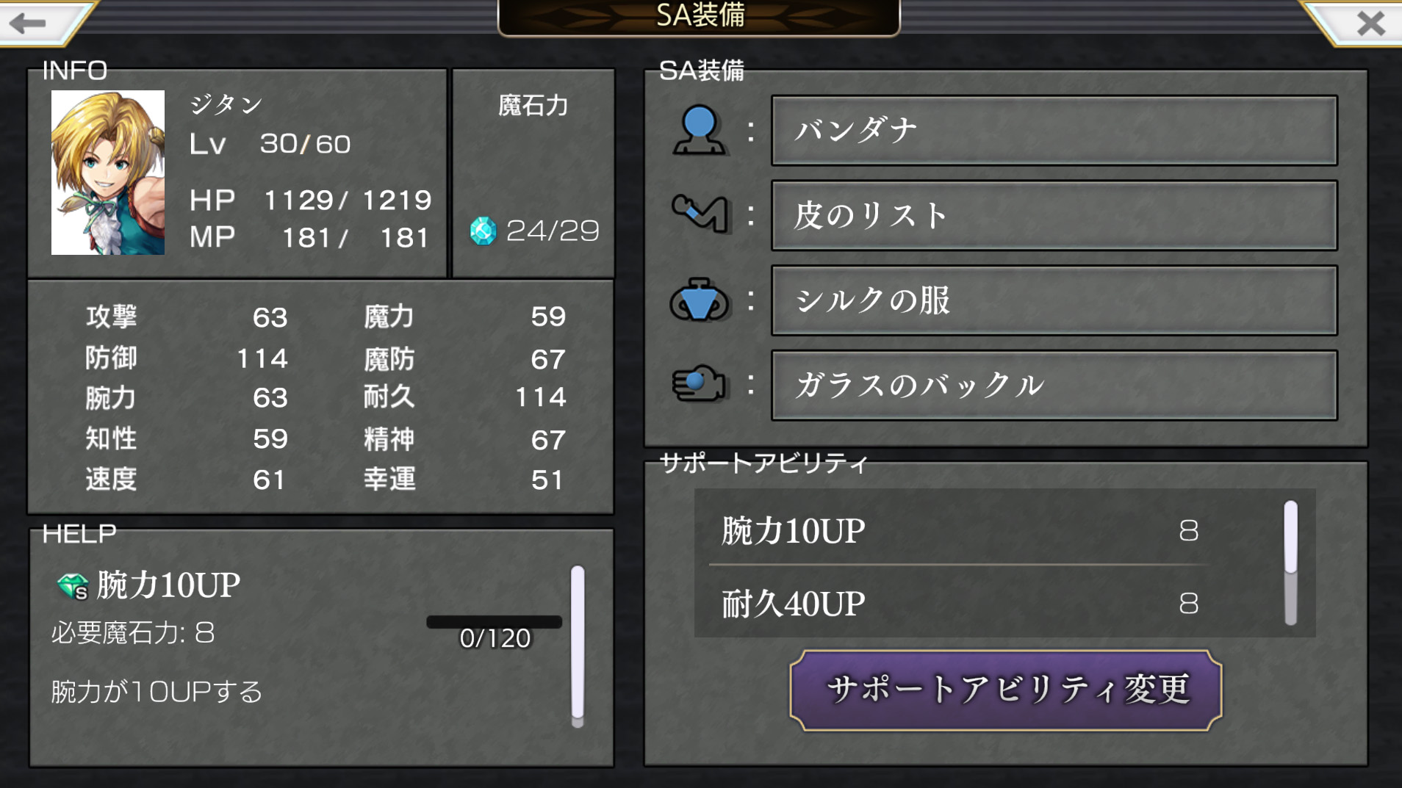This screenshot has width=1402, height=788.
Task: Select the バンダナ equipment field
Action: (1054, 131)
